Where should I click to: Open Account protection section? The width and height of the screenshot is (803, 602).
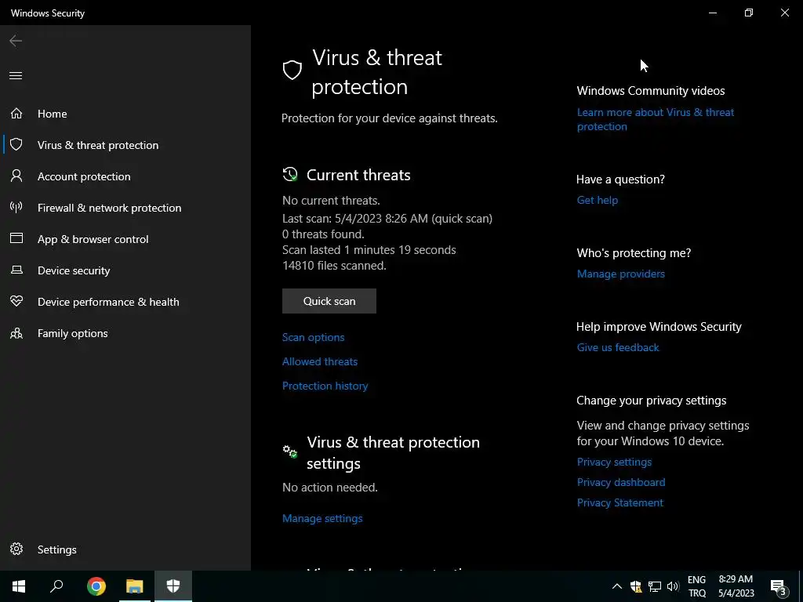coord(84,176)
